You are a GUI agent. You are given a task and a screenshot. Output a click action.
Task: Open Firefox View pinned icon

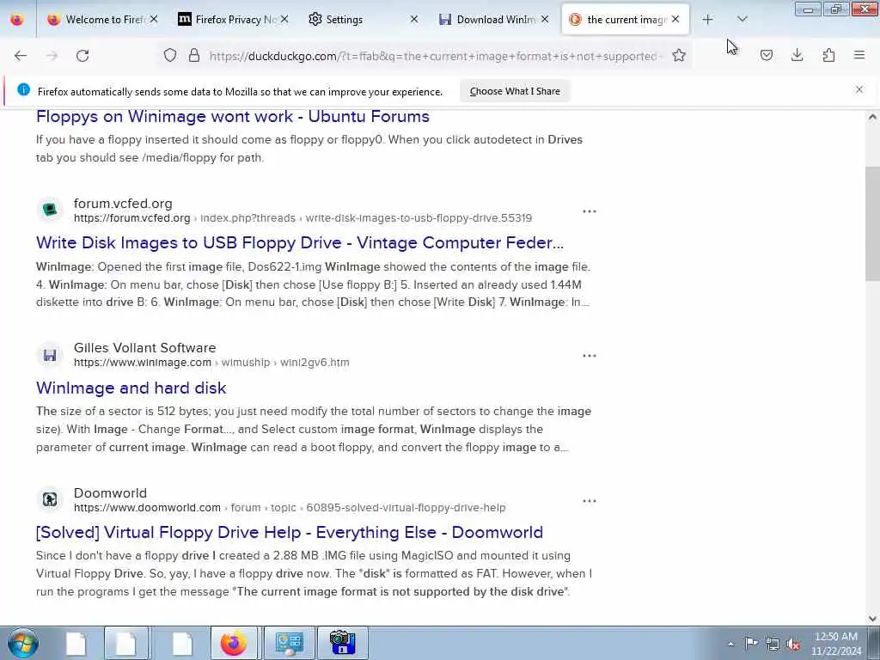[x=17, y=20]
